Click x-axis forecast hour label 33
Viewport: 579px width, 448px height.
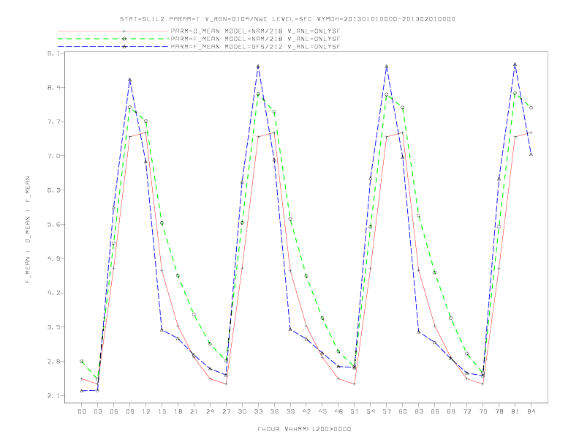[x=258, y=411]
